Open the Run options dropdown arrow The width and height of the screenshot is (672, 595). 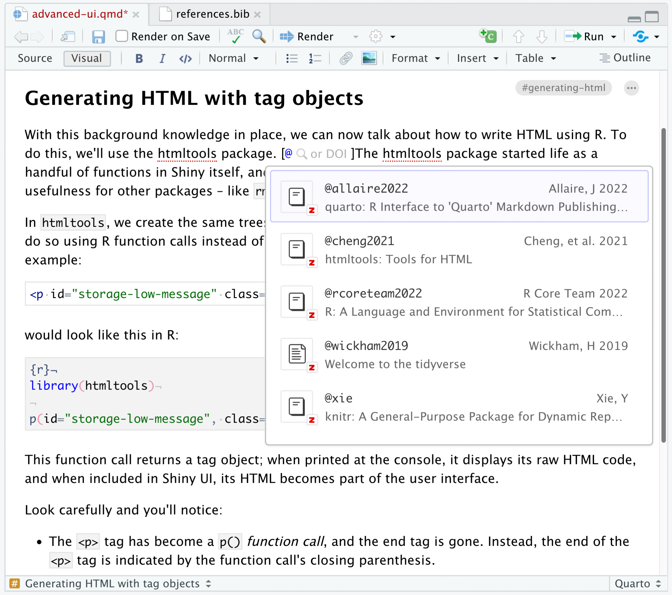tap(614, 36)
